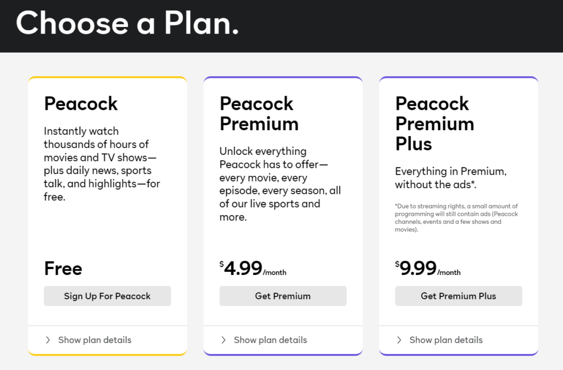Click the Choose a Plan header

coord(128,23)
